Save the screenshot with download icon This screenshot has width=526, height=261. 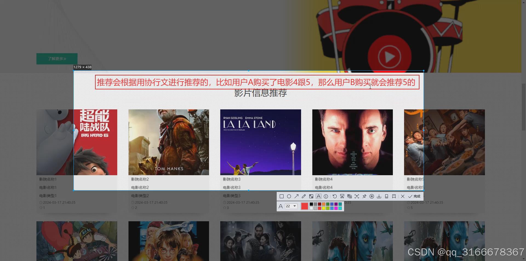[x=379, y=196]
